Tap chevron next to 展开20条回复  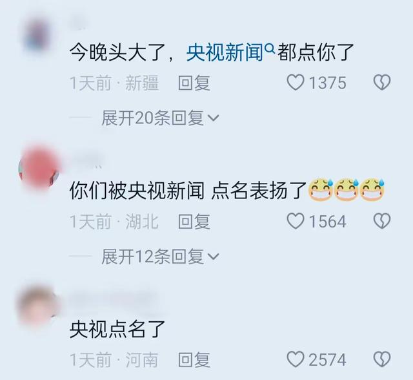click(x=214, y=118)
